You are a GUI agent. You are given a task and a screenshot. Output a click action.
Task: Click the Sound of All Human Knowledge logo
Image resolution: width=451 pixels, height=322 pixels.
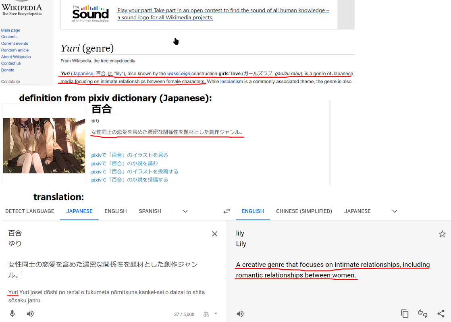click(91, 14)
